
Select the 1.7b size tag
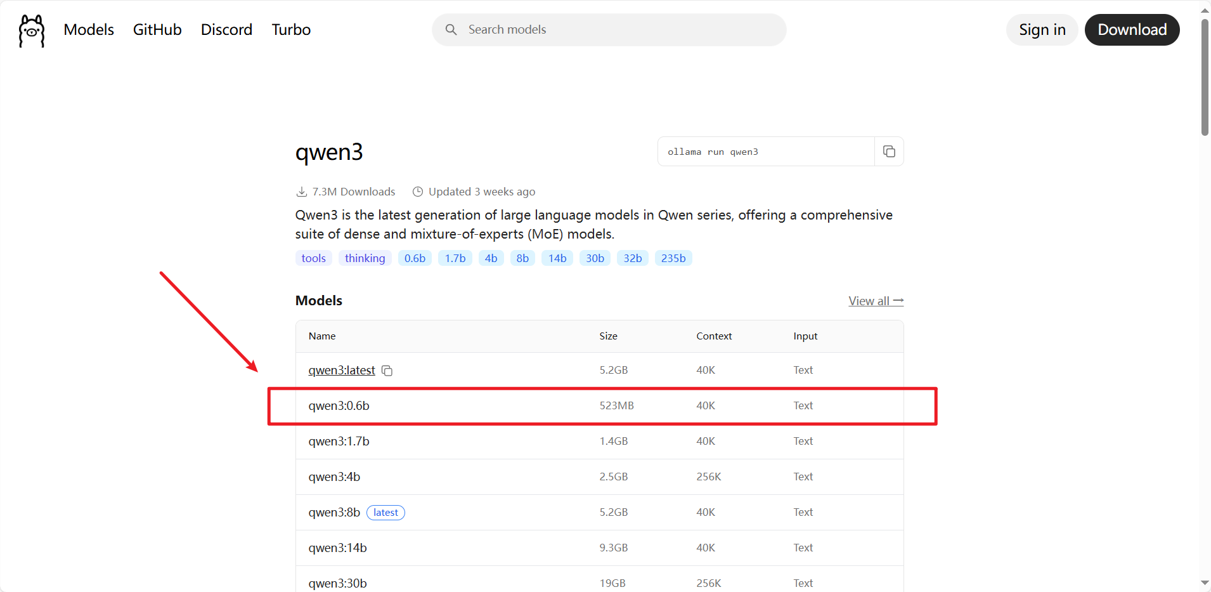click(455, 258)
